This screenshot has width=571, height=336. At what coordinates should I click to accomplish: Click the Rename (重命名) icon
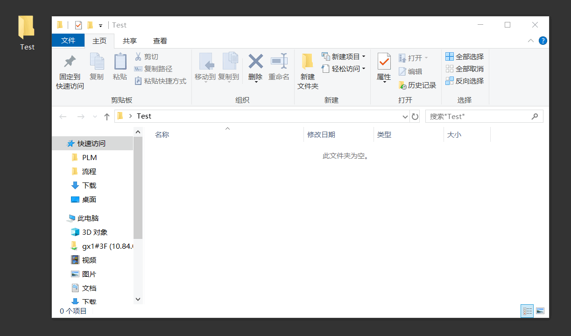pyautogui.click(x=279, y=61)
